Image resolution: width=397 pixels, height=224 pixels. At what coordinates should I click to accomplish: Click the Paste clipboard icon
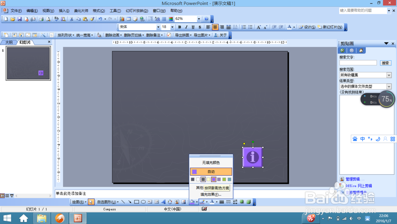tap(85, 19)
